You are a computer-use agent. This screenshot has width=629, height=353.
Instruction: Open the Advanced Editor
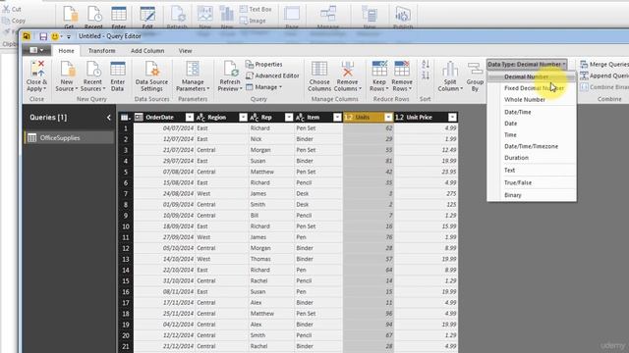tap(272, 76)
